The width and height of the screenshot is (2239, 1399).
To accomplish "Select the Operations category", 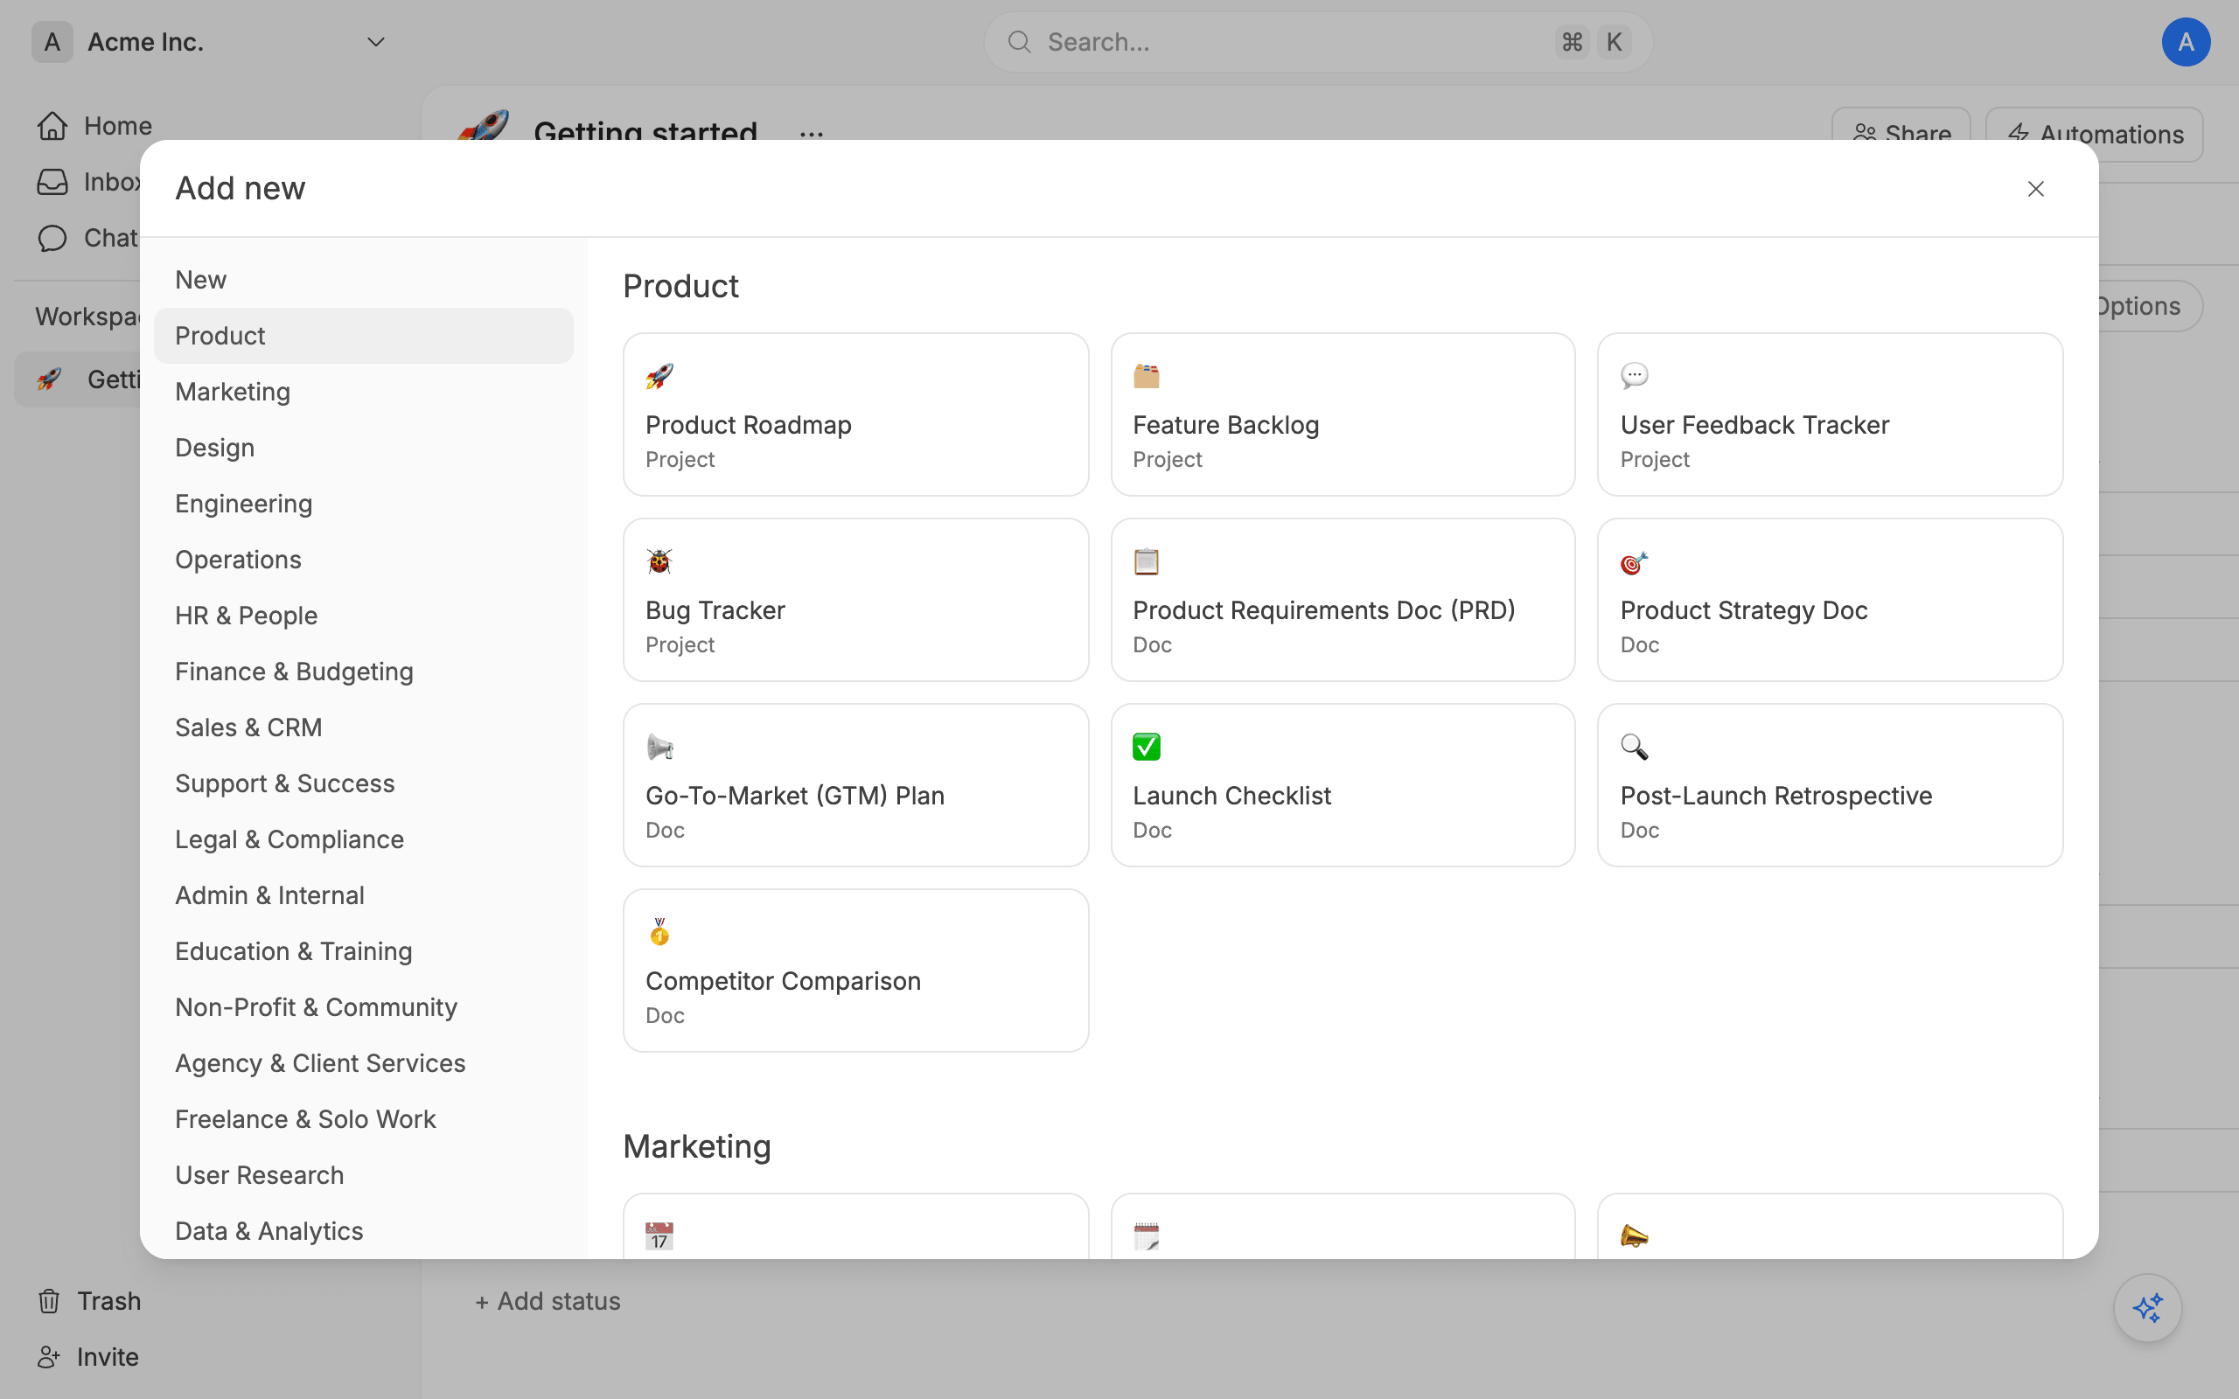I will (364, 560).
